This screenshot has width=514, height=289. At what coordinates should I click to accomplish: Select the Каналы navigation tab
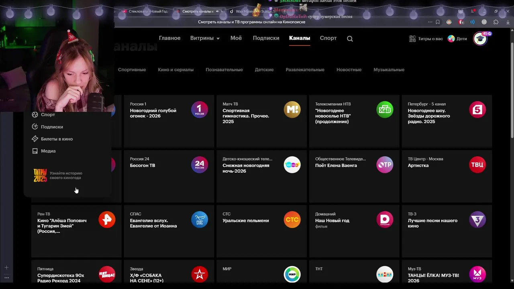[x=300, y=38]
